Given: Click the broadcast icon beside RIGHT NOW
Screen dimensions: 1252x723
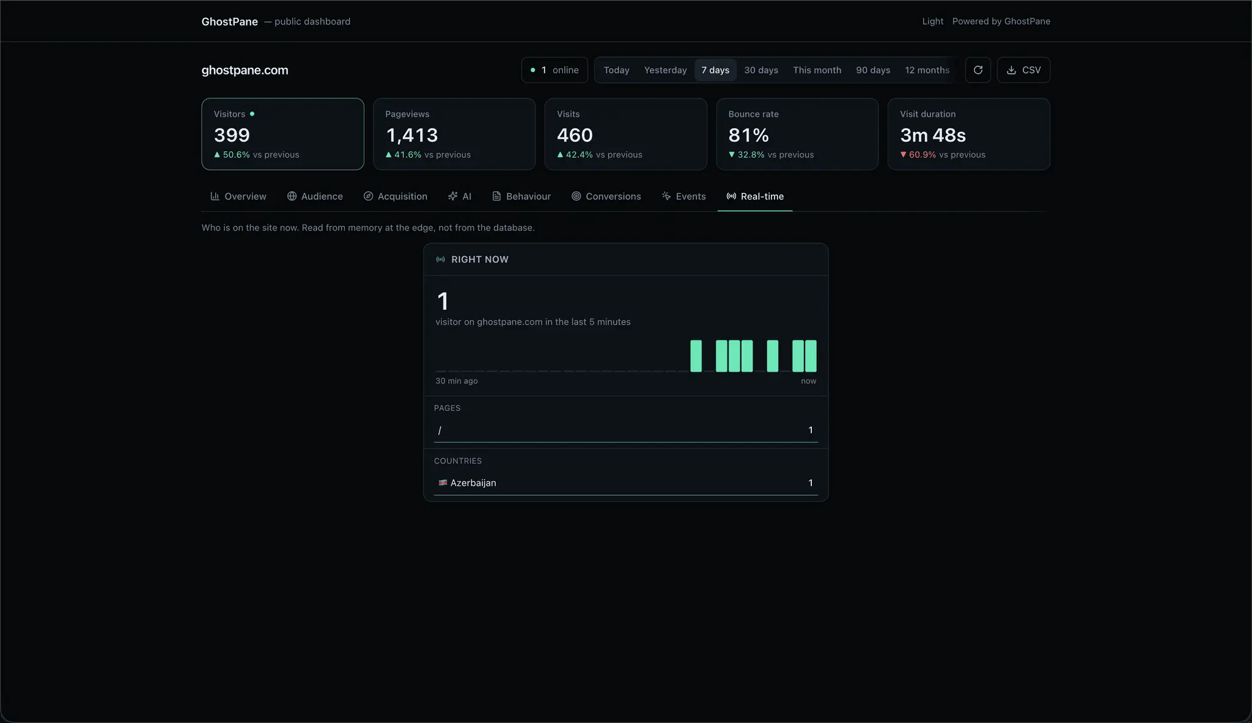Looking at the screenshot, I should pos(440,260).
